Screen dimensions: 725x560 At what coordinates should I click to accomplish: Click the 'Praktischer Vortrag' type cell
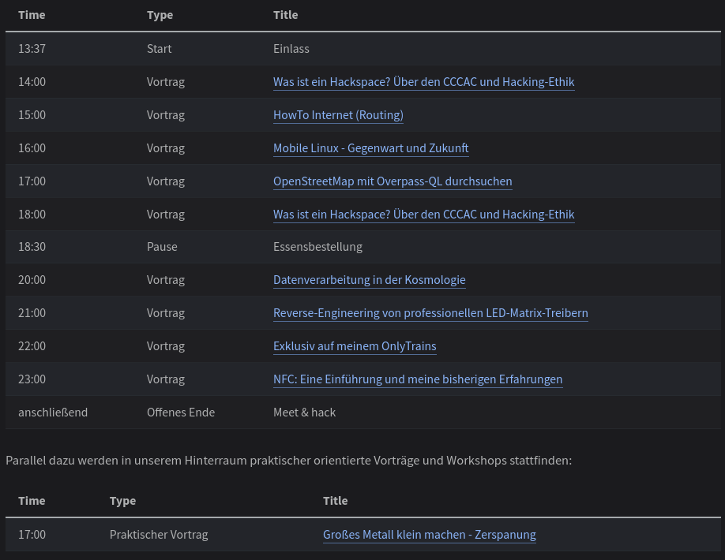(159, 535)
